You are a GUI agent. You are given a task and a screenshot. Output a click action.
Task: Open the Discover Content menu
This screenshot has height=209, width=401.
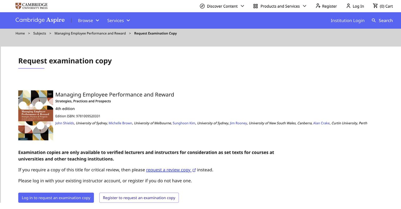click(x=222, y=6)
